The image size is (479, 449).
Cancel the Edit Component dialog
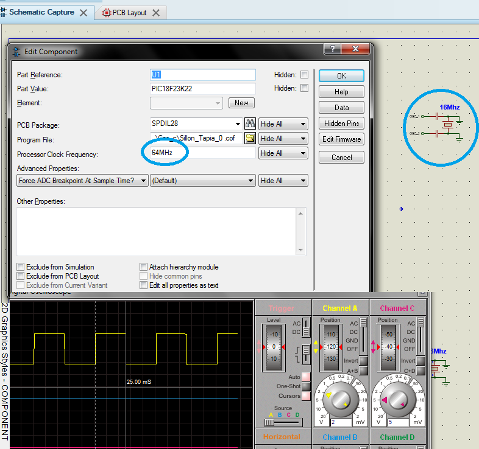(341, 158)
